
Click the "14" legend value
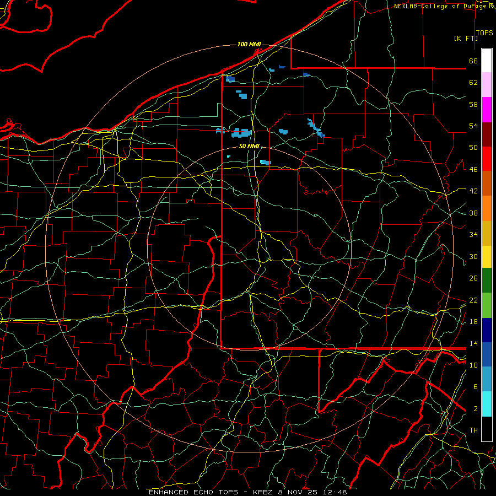473,343
